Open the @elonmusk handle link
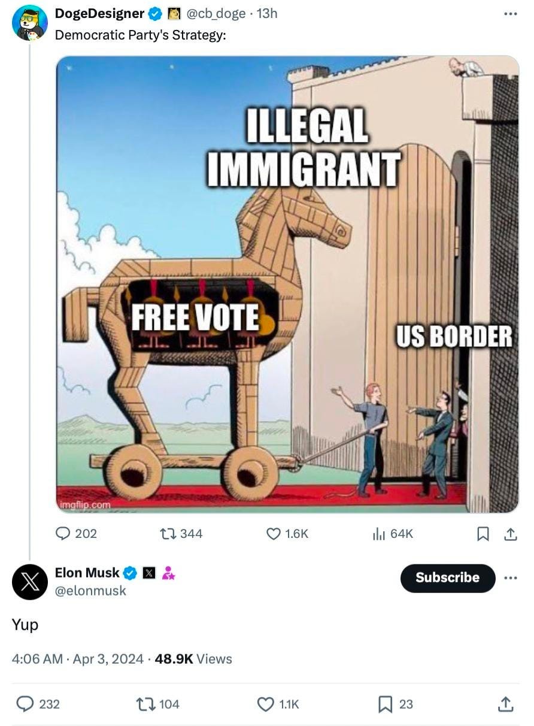534x726 pixels. 90,591
